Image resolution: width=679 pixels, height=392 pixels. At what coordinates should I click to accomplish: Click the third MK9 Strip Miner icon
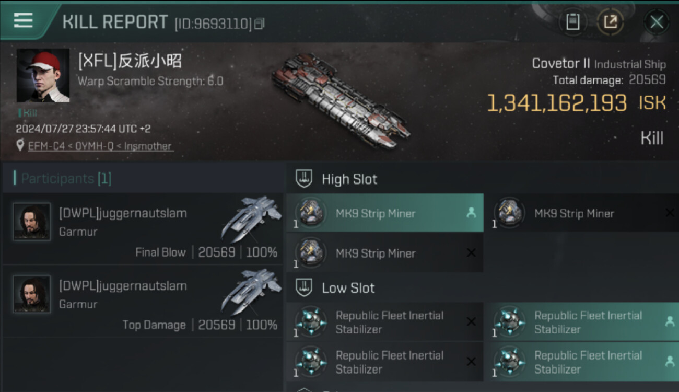(x=311, y=253)
